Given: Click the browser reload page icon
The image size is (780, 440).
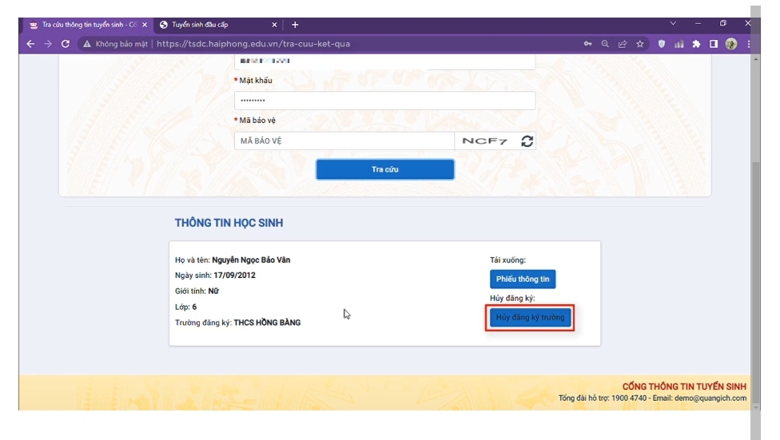Looking at the screenshot, I should [66, 44].
